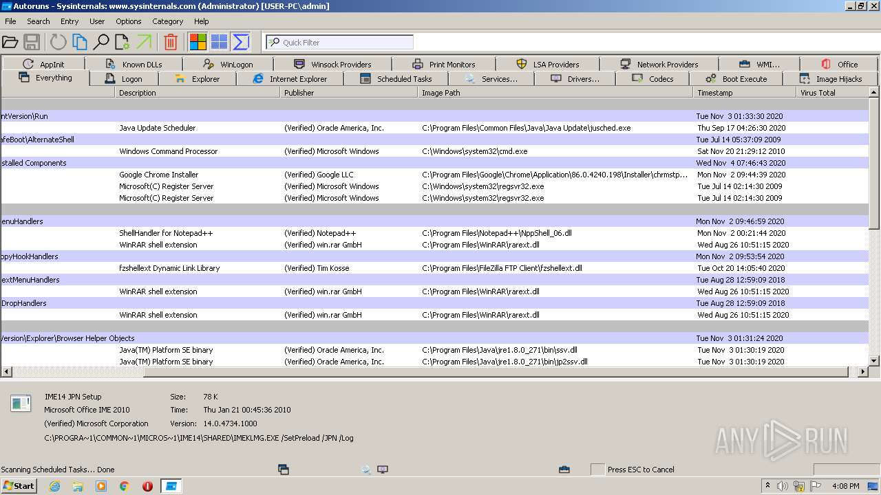Click the Refresh scan toolbar icon
The width and height of the screenshot is (881, 495).
[x=59, y=43]
